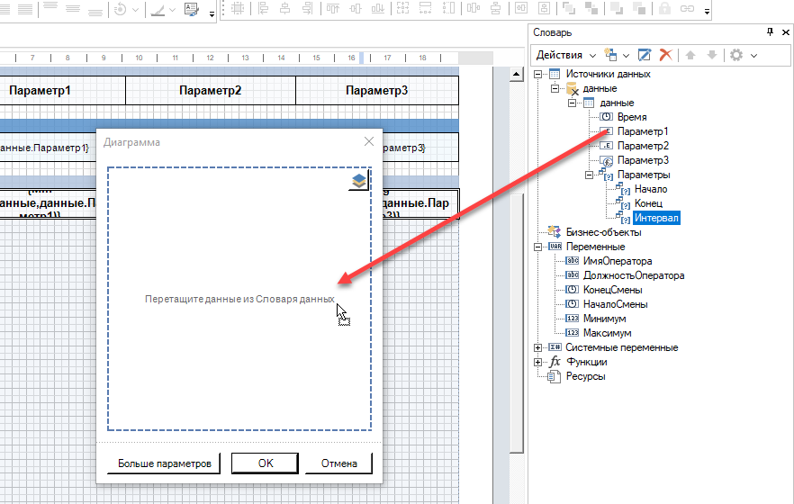Screen dimensions: 794x504
Task: Click the Больше параметров button
Action: [x=164, y=463]
